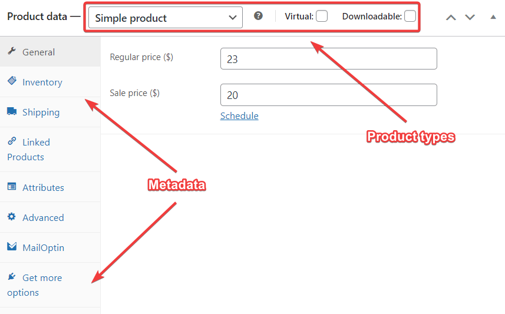Collapse the Product data panel with the triangle toggle

coord(493,17)
